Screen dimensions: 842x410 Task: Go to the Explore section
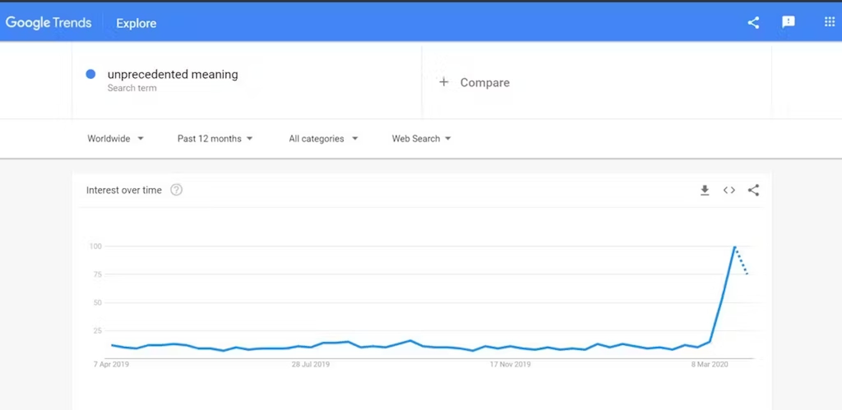click(136, 23)
